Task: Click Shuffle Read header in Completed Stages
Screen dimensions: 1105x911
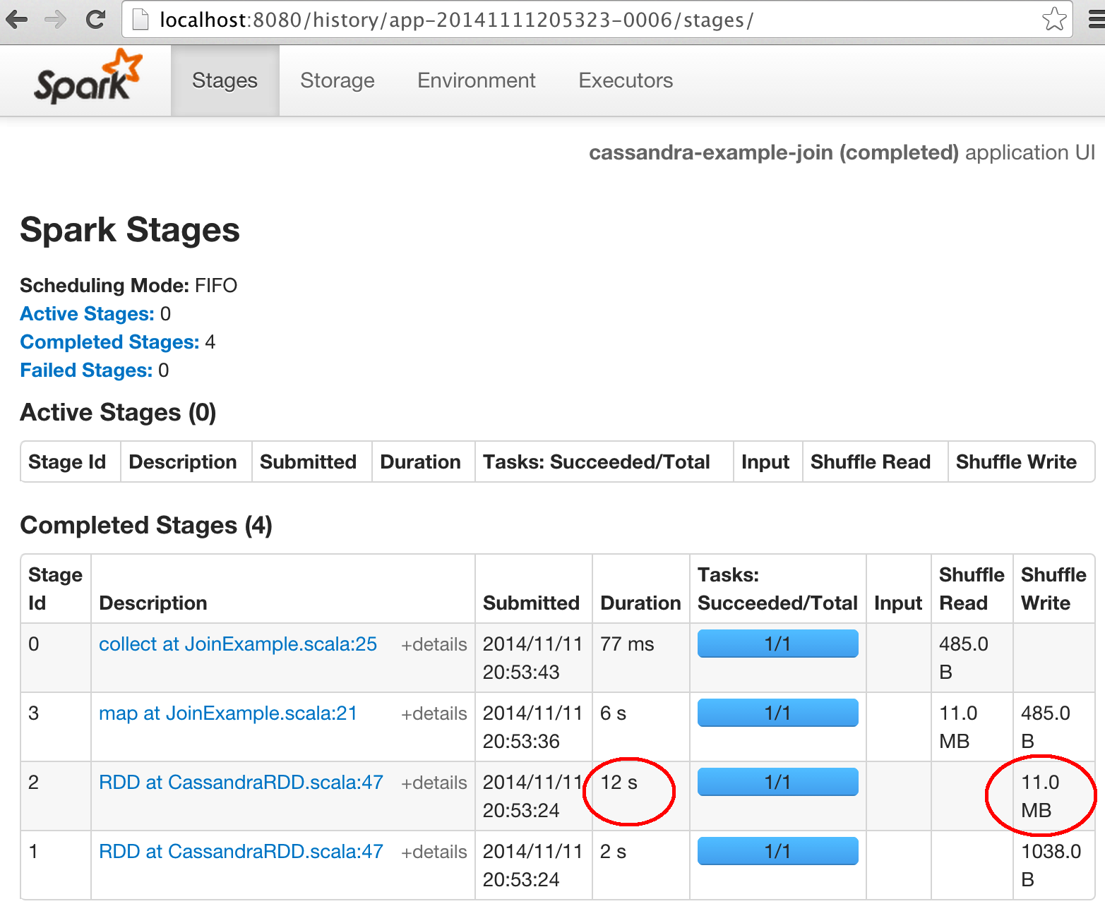Action: pos(972,589)
